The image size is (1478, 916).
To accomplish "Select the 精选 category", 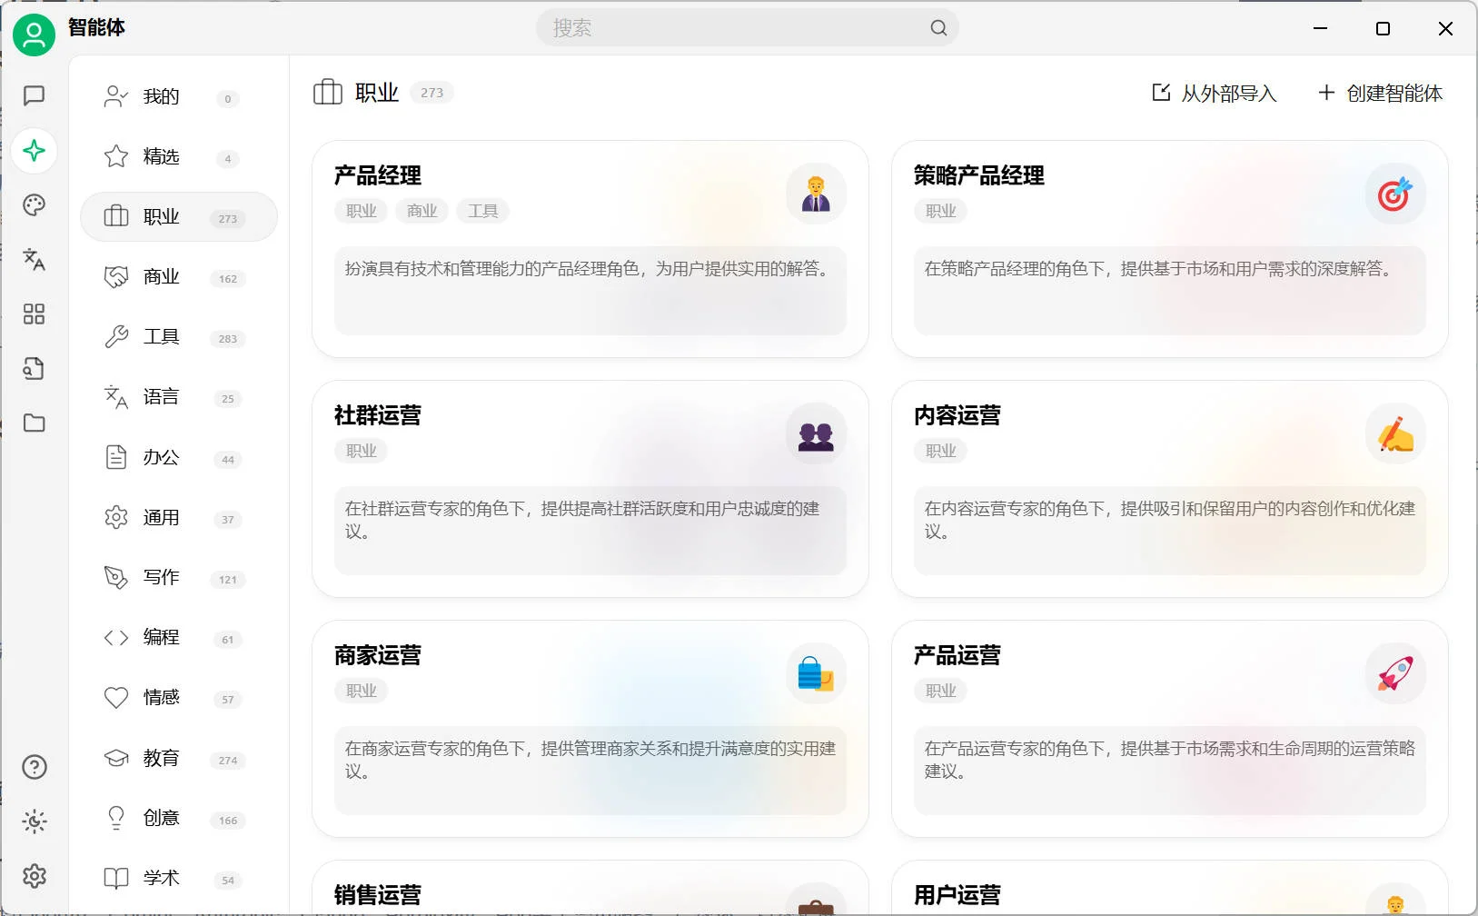I will pos(178,156).
